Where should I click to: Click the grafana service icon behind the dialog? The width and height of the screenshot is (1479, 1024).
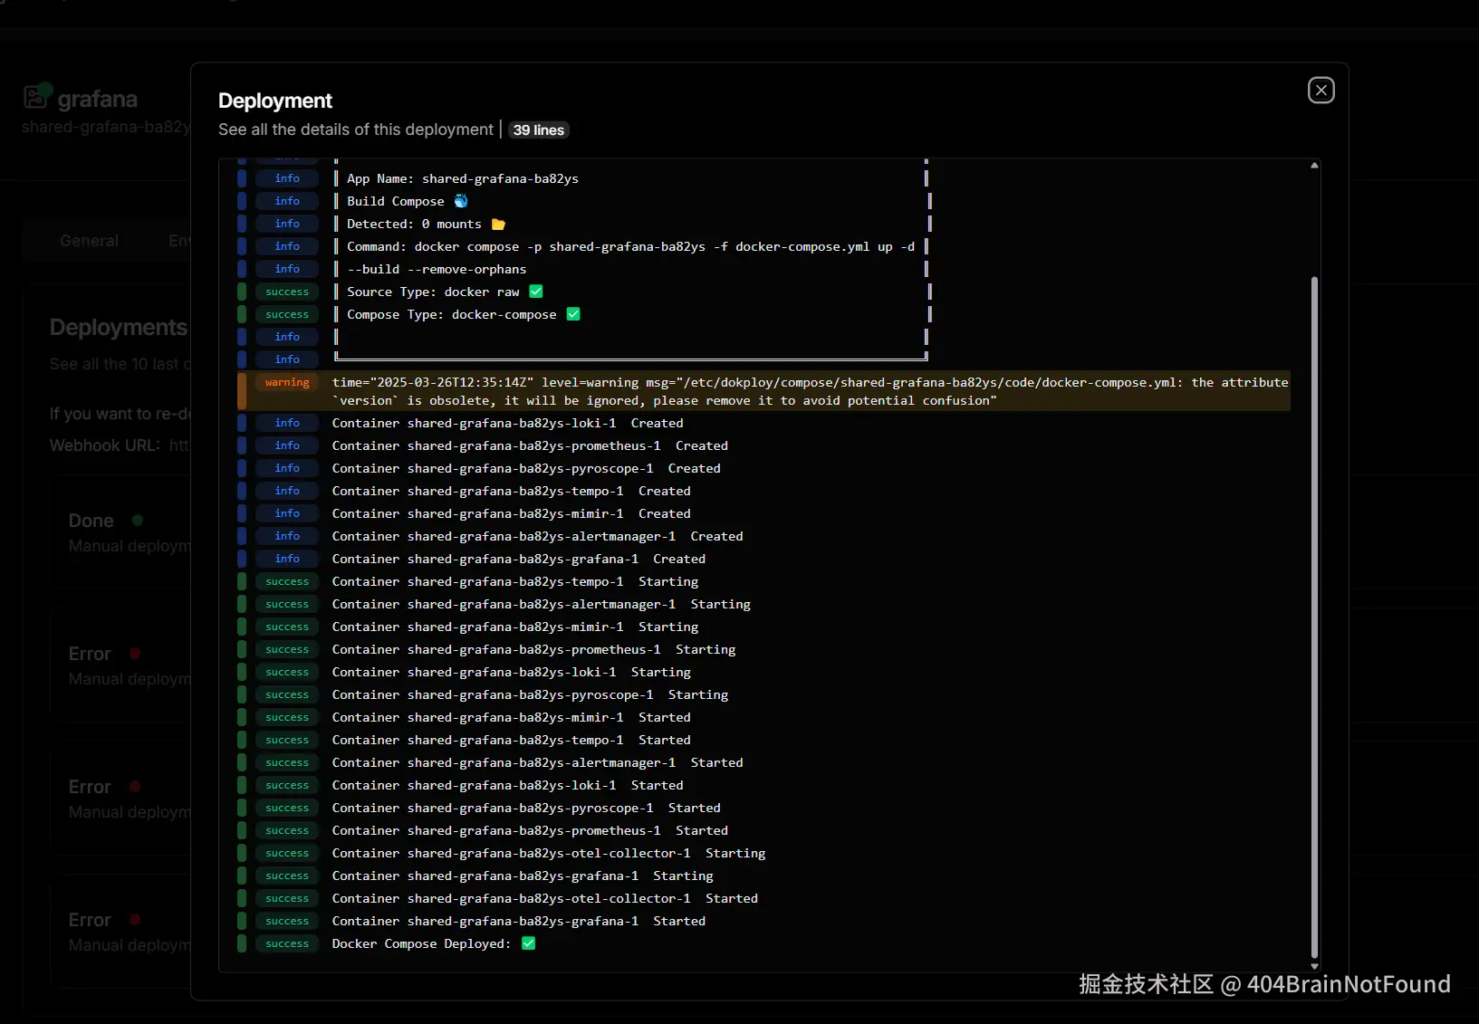click(36, 96)
